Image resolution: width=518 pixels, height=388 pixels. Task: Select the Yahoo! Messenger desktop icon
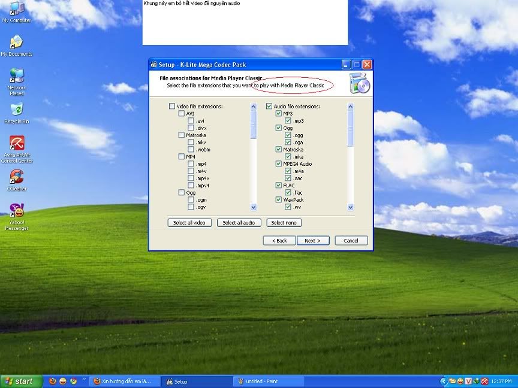point(17,217)
